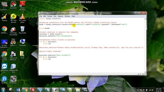Open the Window menu in IDLE
This screenshot has height=92, width=164.
tap(67, 16)
